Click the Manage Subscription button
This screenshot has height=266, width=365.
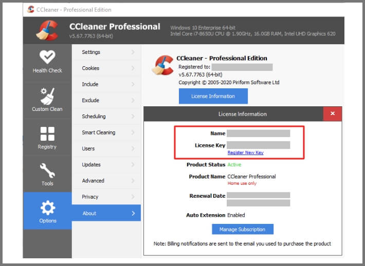point(242,229)
